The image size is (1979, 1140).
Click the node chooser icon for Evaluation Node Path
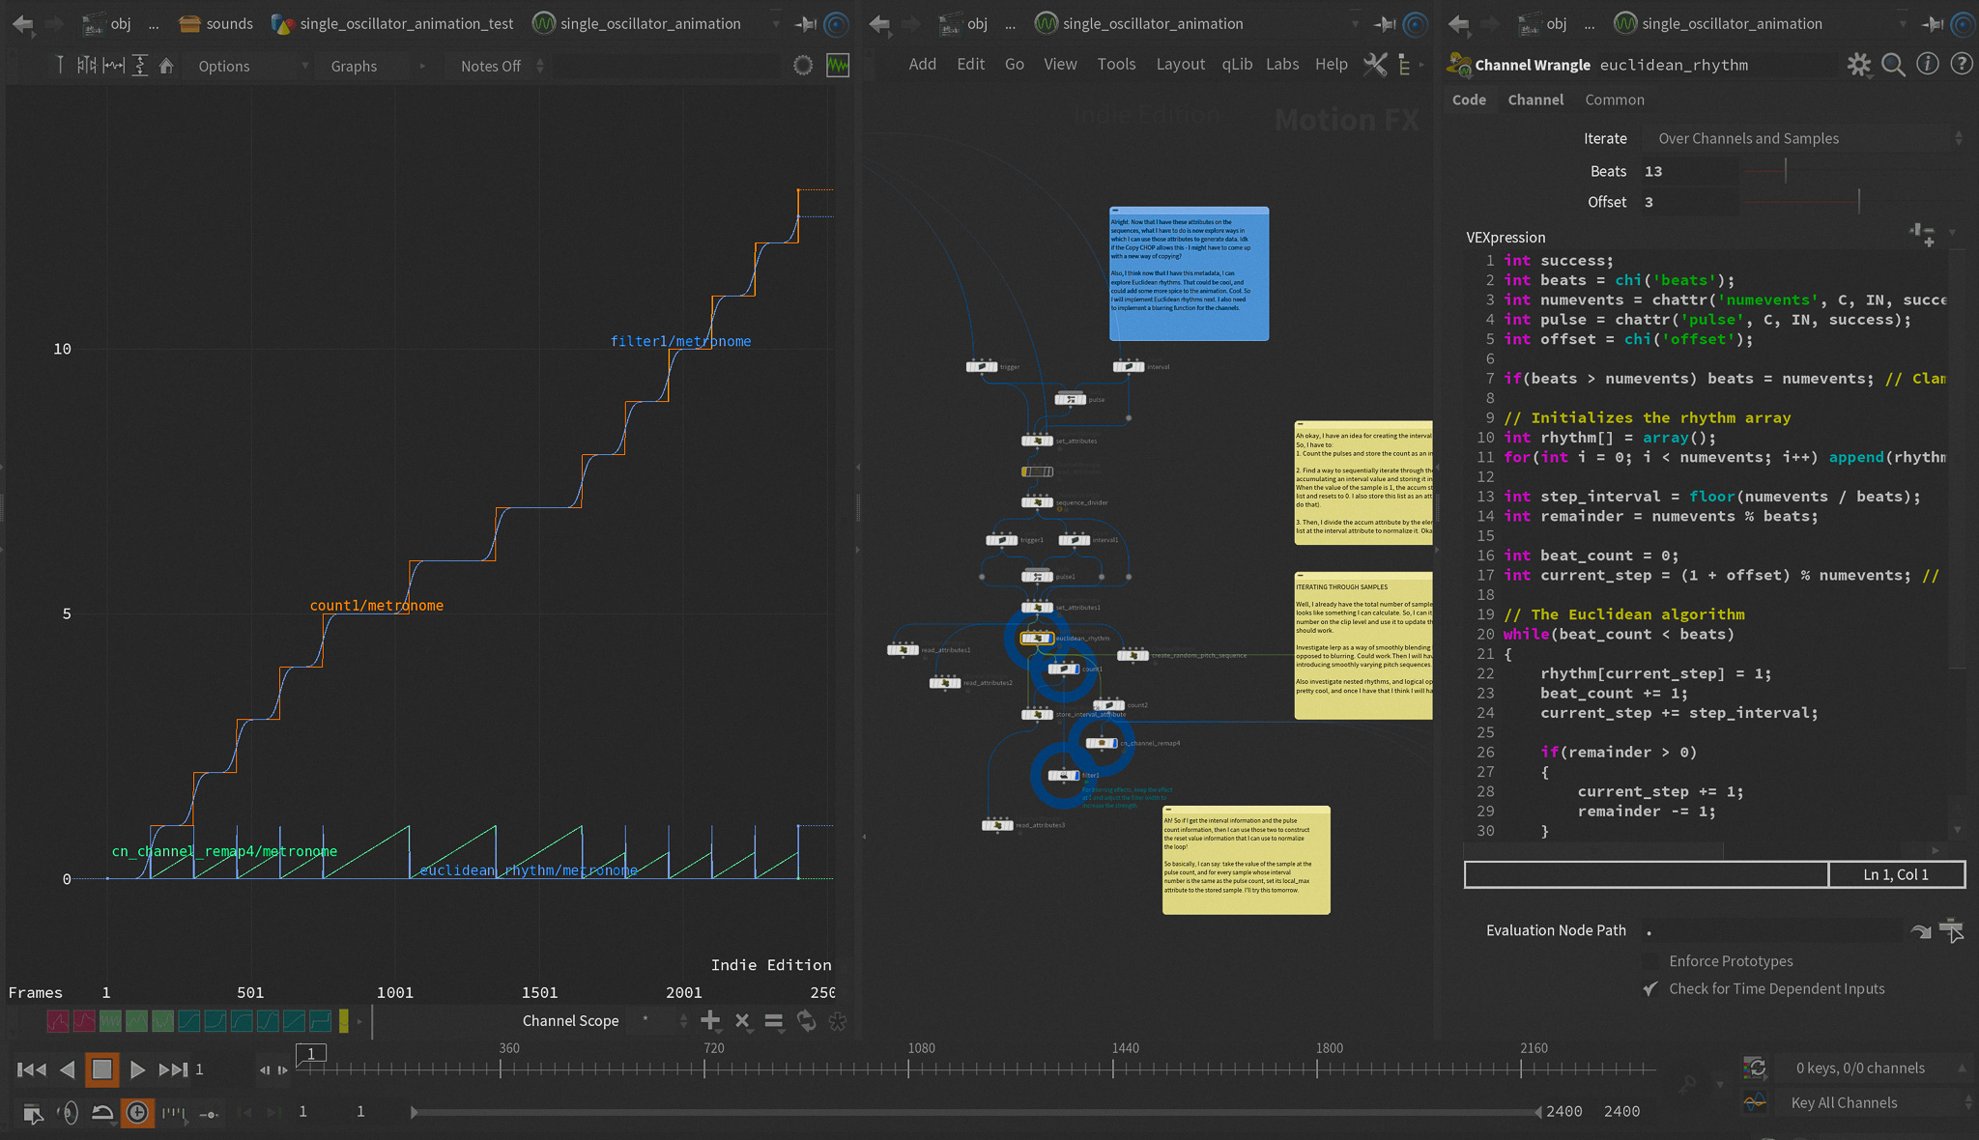(1951, 930)
